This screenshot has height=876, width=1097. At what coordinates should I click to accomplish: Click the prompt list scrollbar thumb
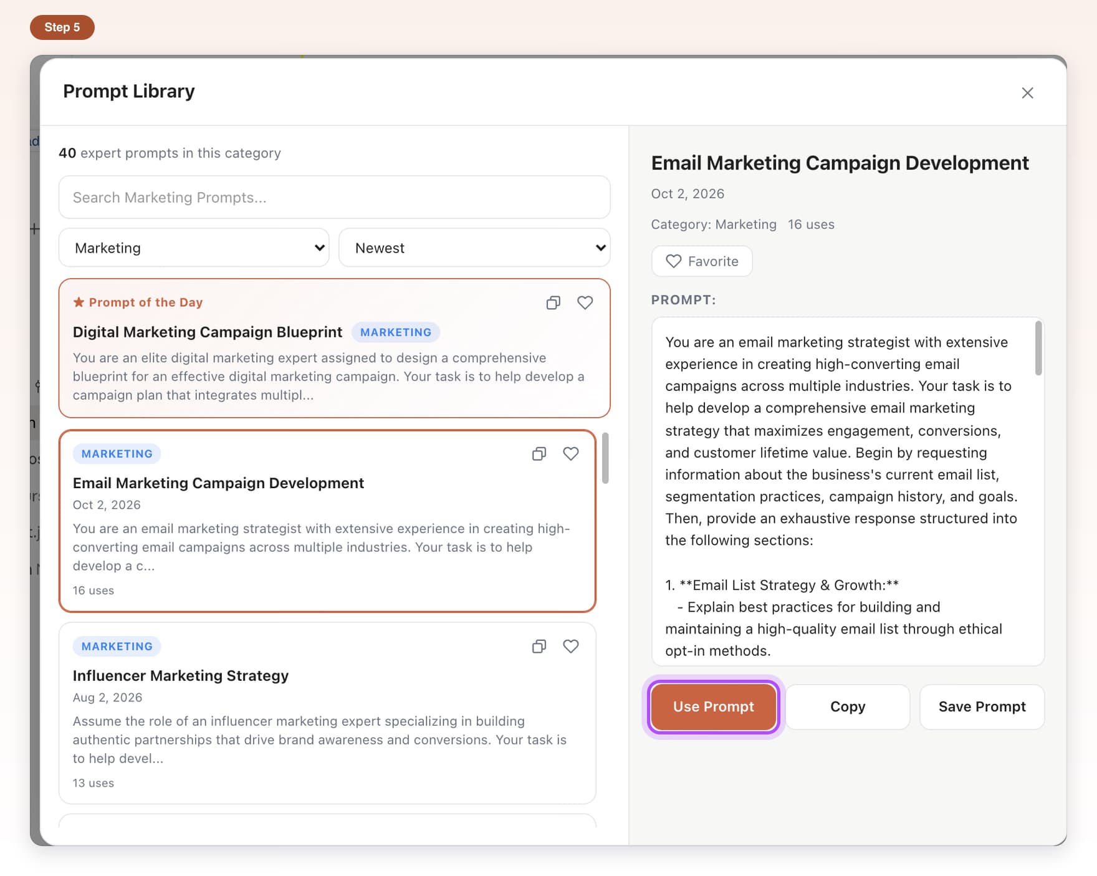[605, 458]
